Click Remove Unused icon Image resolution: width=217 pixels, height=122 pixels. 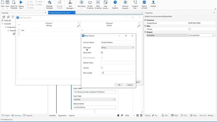tap(125, 2)
